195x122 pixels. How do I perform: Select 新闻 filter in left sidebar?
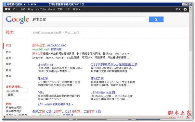coord(8,70)
